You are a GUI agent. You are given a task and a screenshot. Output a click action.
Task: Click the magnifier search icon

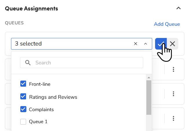(28, 63)
